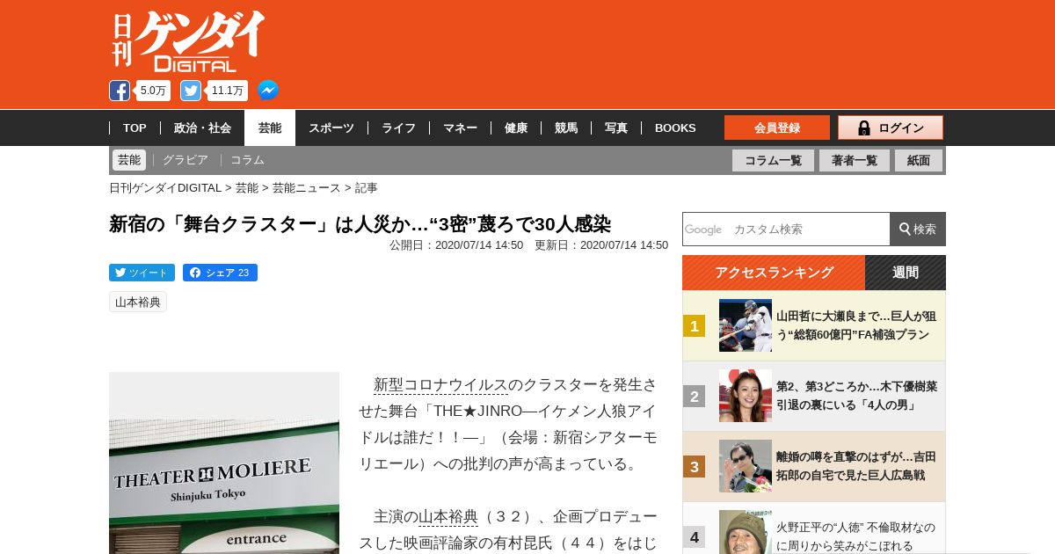Click the Facebook シェア 23 button
1055x554 pixels.
coord(220,273)
